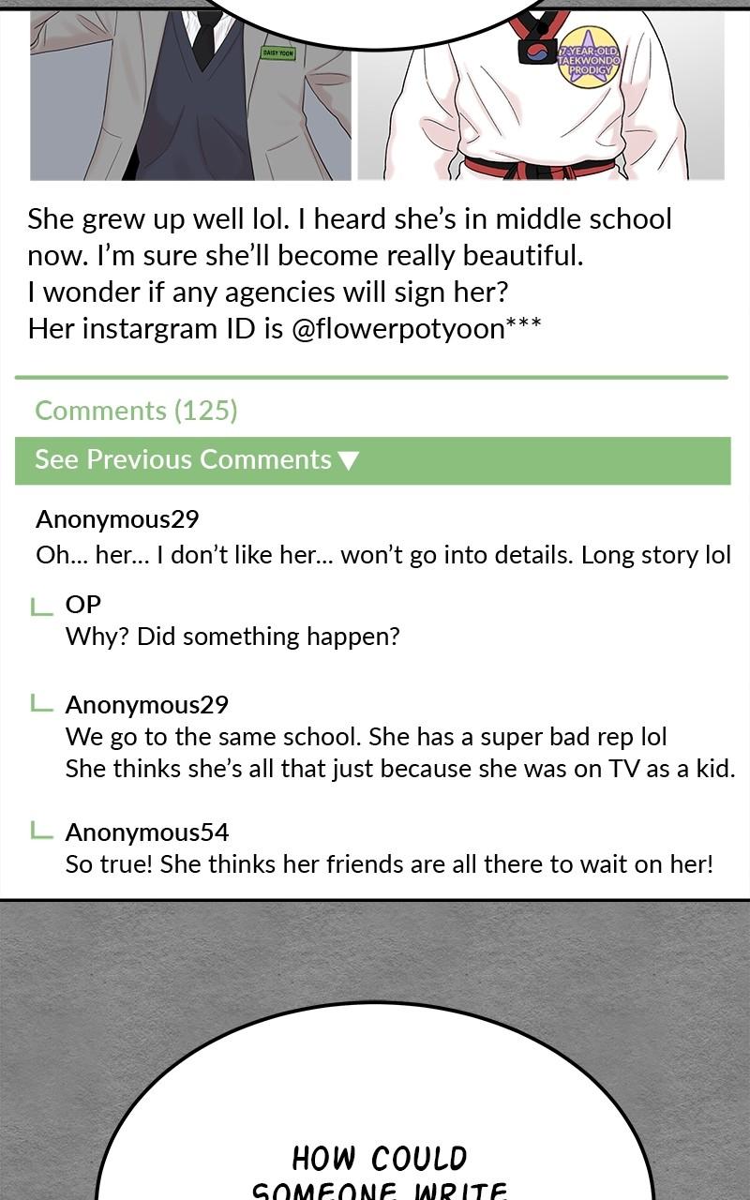Viewport: 750px width, 1200px height.
Task: Expand previous comments with the triangle arrow
Action: point(348,460)
